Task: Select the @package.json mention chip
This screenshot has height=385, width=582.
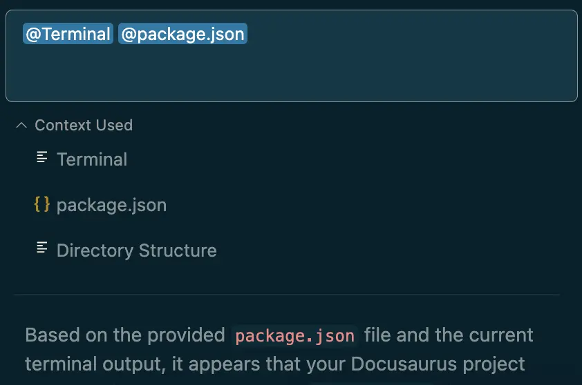Action: pos(182,34)
